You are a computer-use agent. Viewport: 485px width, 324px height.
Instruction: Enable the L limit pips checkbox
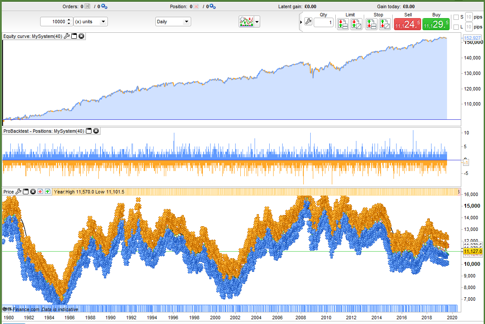(456, 27)
